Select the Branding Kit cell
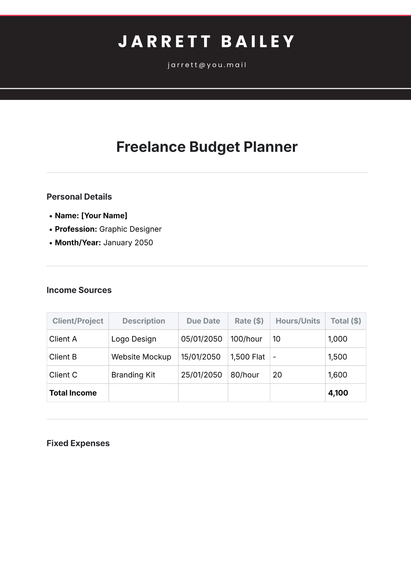This screenshot has width=411, height=582. coord(133,375)
